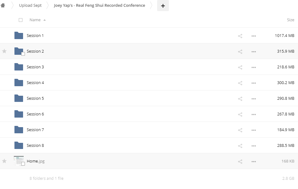Open more actions menu for Session 7
298x189 pixels.
(253, 130)
